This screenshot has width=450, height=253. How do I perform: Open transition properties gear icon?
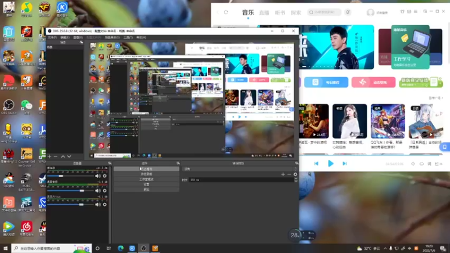[295, 174]
